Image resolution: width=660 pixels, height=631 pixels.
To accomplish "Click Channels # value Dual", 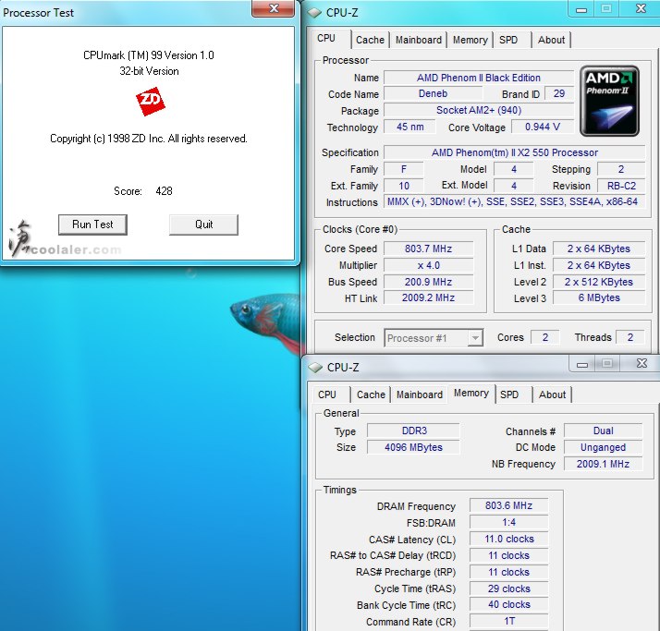I will pos(604,431).
